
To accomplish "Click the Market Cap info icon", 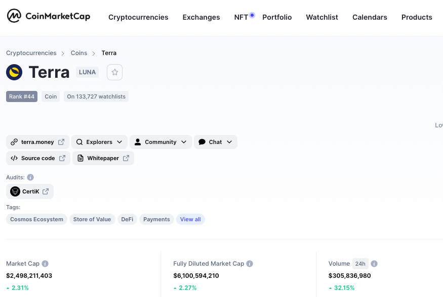I will (x=45, y=264).
